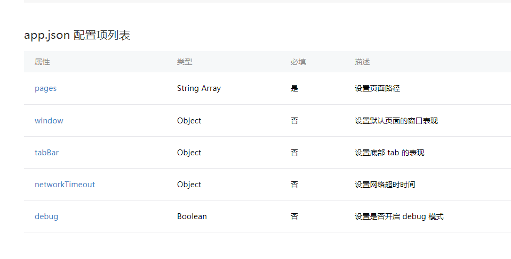Open the tabBar property link
This screenshot has height=259, width=511.
[46, 153]
